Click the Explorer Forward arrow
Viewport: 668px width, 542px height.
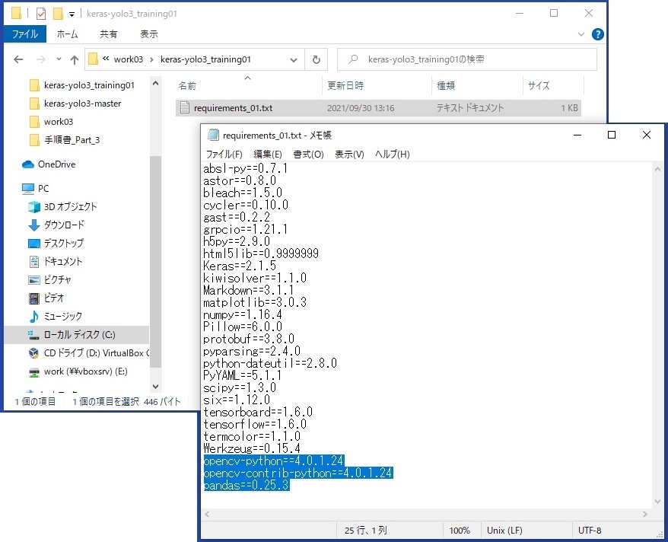[41, 59]
